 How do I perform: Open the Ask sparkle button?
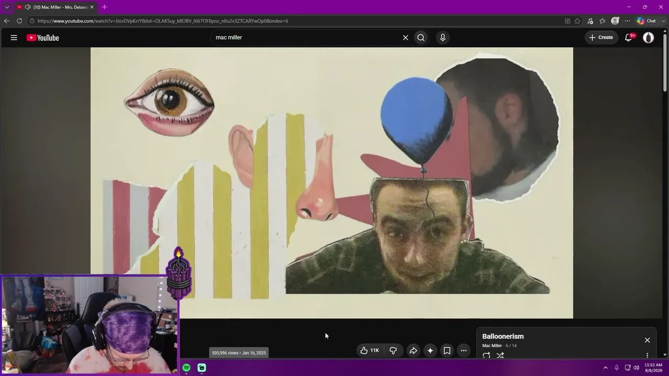coord(430,350)
